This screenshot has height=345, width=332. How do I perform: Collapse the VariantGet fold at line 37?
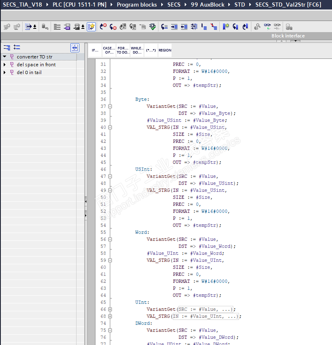110,106
